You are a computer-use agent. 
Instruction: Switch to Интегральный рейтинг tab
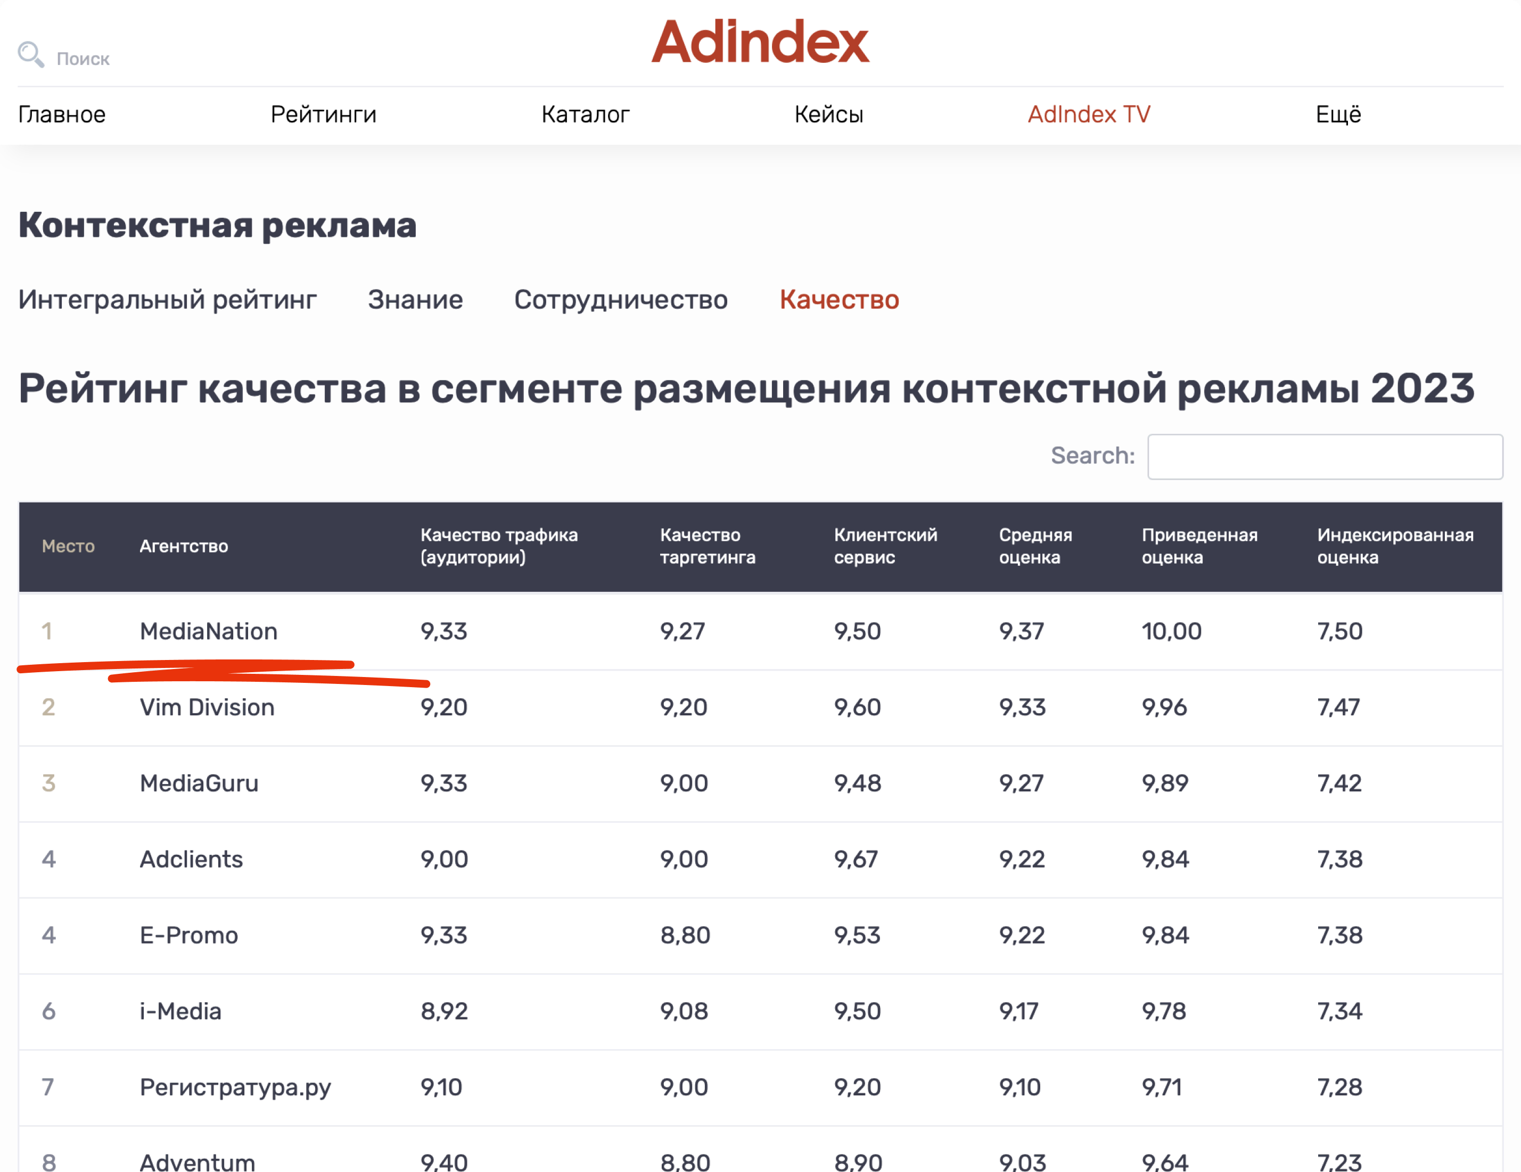click(168, 300)
